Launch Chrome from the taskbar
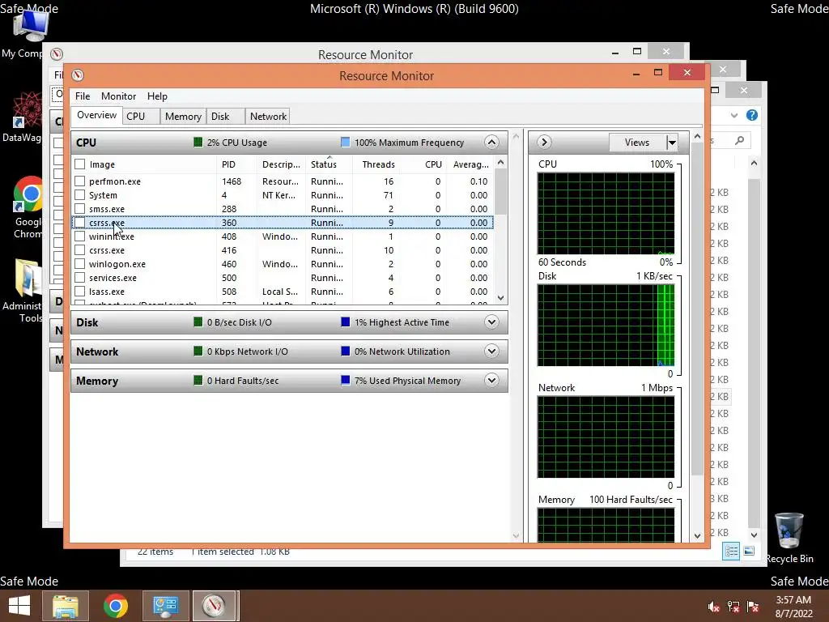 pos(115,606)
